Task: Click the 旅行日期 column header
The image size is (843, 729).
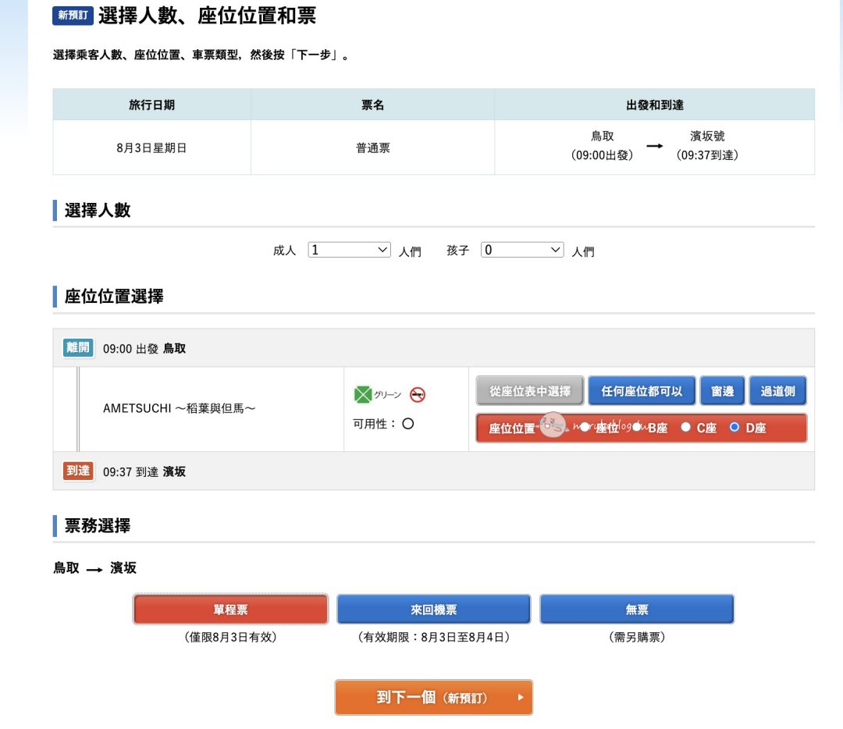Action: (151, 105)
